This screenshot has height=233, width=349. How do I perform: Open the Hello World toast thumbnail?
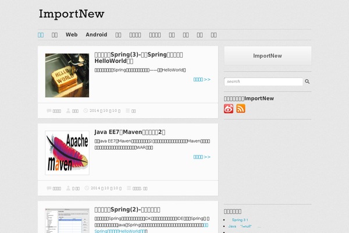pos(67,75)
